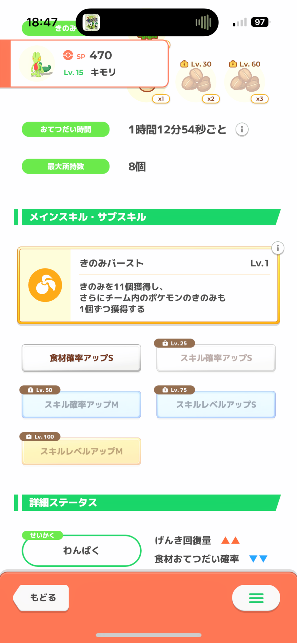Screen dimensions: 297x643
Task: Tap the きのみバースト main skill card
Action: click(174, 286)
